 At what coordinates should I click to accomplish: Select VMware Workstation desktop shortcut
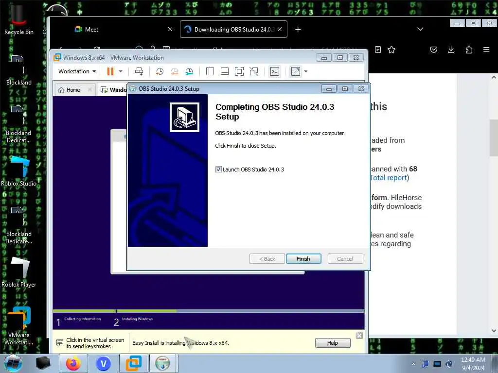click(x=19, y=326)
